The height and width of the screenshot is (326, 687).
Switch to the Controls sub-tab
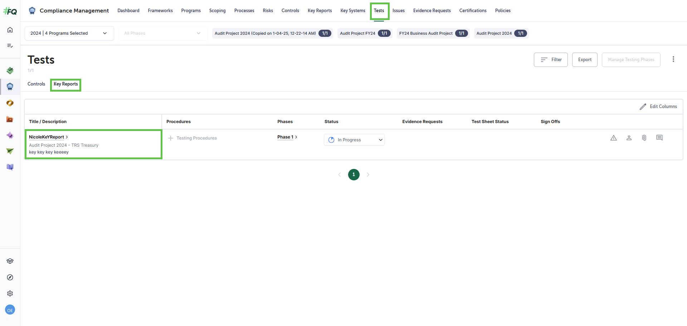(x=36, y=84)
